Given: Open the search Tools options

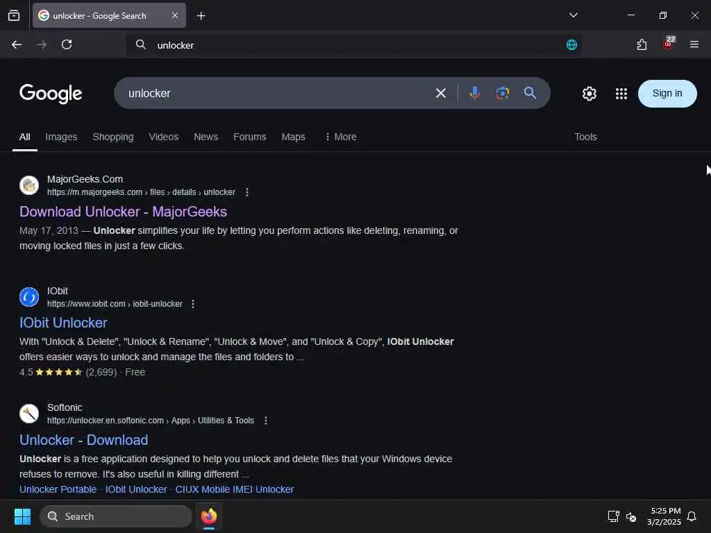Looking at the screenshot, I should pos(585,137).
